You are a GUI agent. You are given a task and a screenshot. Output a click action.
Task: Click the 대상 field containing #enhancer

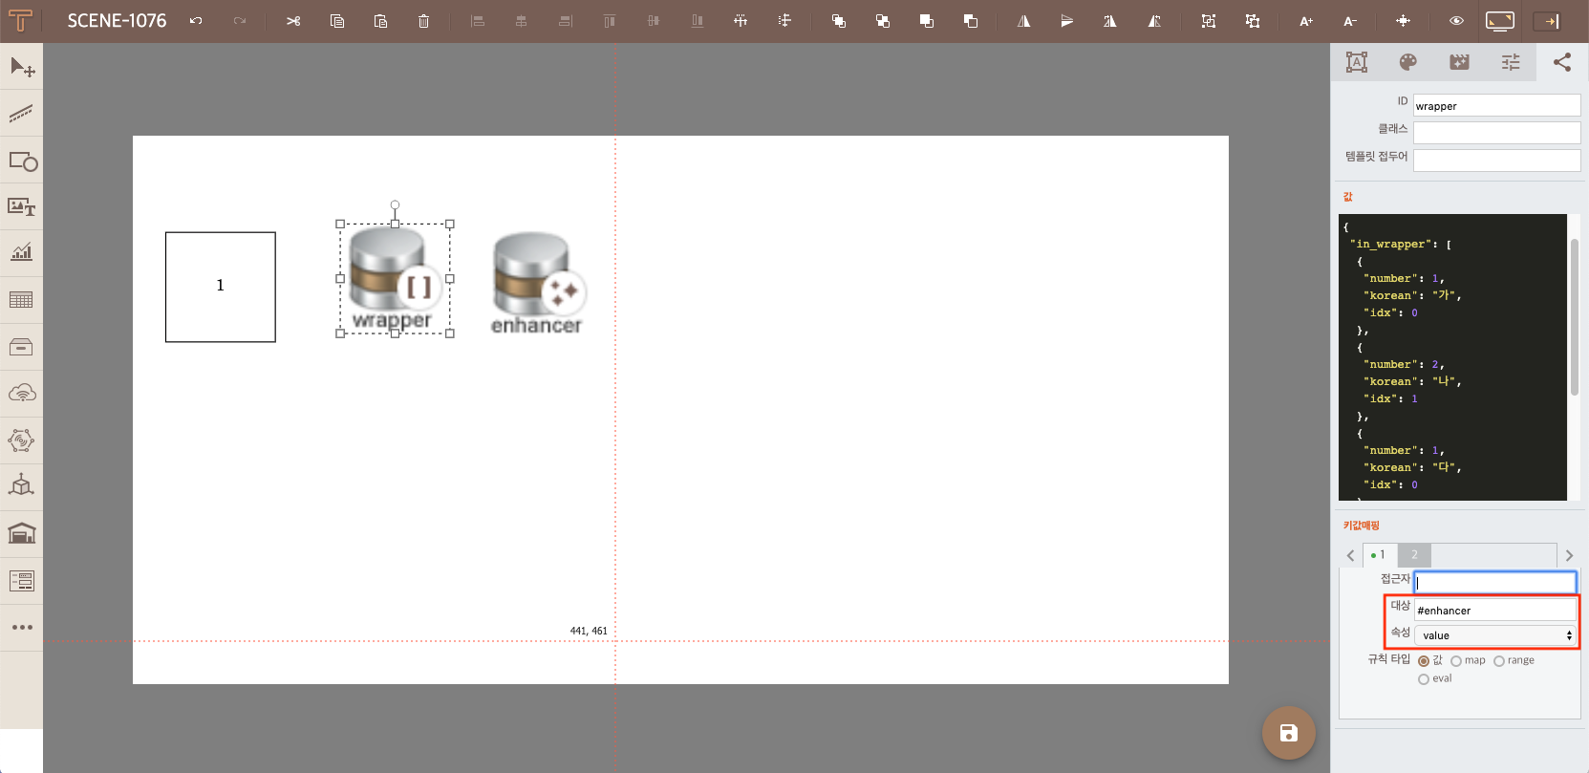(1494, 610)
